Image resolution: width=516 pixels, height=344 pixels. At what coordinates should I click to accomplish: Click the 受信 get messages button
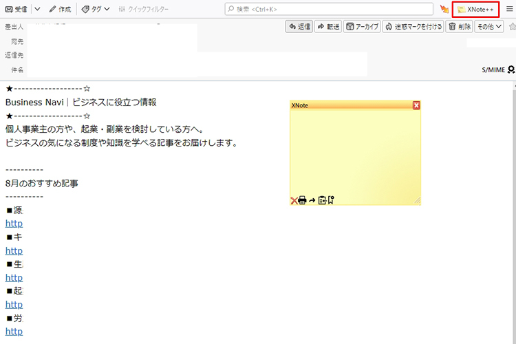click(17, 9)
